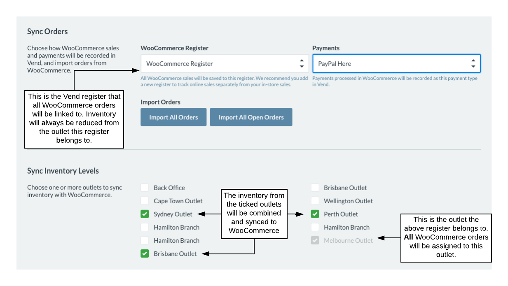Untick the Perth Outlet checkbox
The width and height of the screenshot is (508, 286).
pyautogui.click(x=315, y=214)
